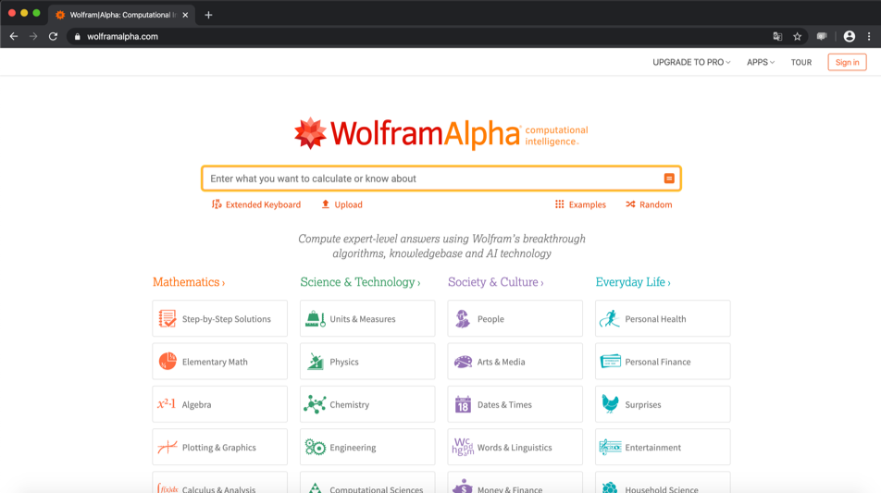This screenshot has height=493, width=881.
Task: Close the Wolfram|Alpha tab
Action: click(x=185, y=15)
